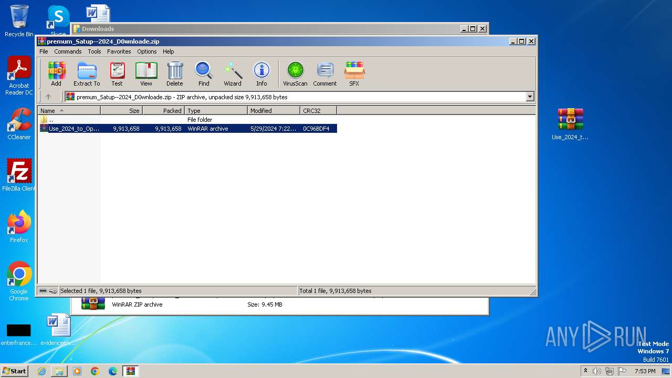Go up one level with arrow button

[x=48, y=97]
